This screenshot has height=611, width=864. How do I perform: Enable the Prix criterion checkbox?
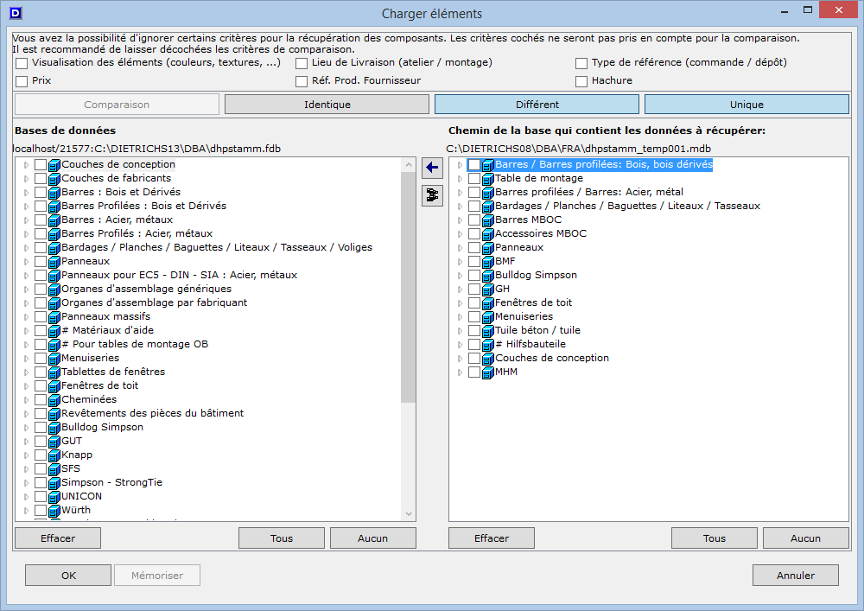click(22, 81)
